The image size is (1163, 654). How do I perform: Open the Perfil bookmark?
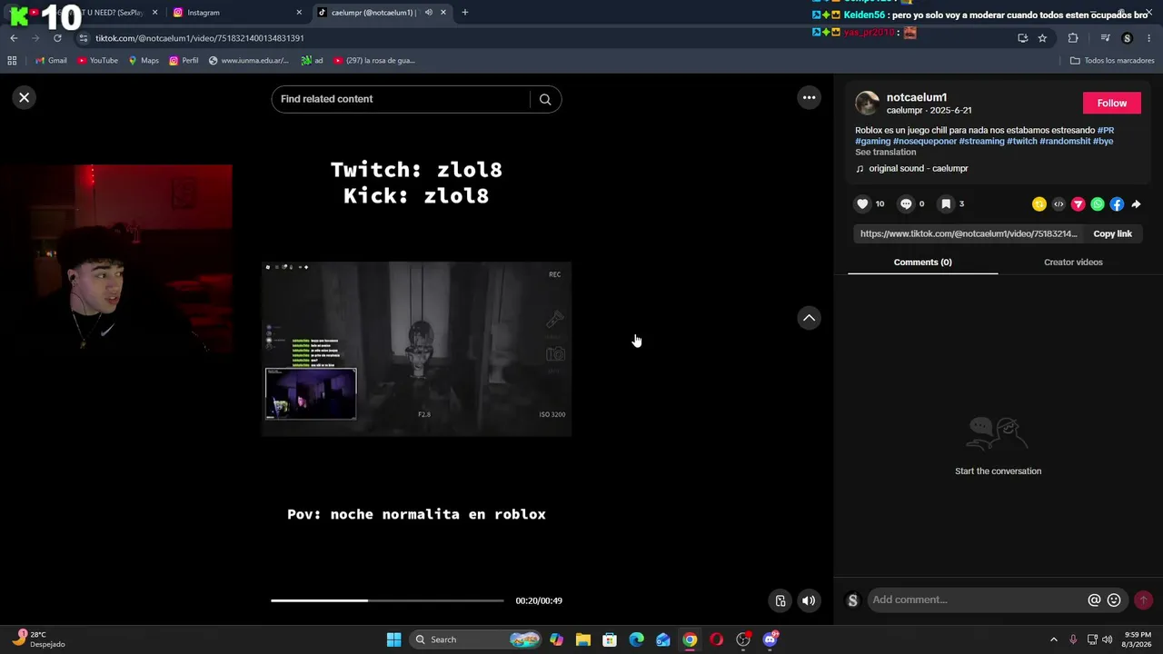[x=184, y=61]
